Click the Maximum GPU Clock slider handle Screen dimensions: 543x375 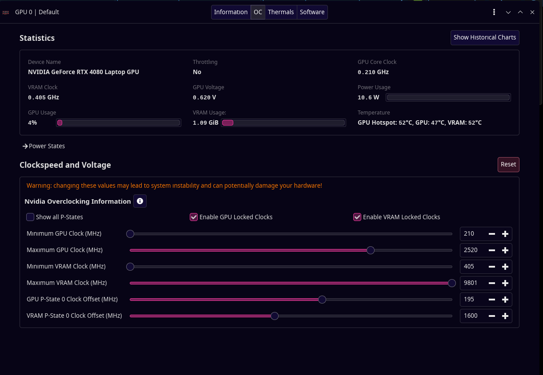coord(371,250)
